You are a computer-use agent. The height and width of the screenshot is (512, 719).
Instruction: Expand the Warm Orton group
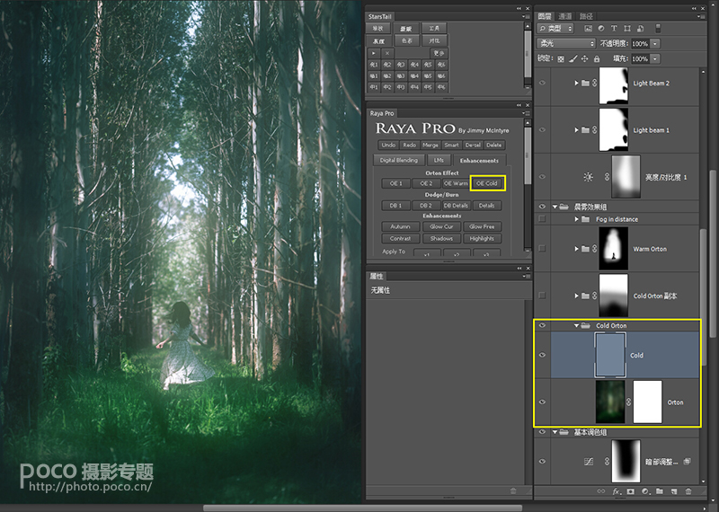[576, 249]
